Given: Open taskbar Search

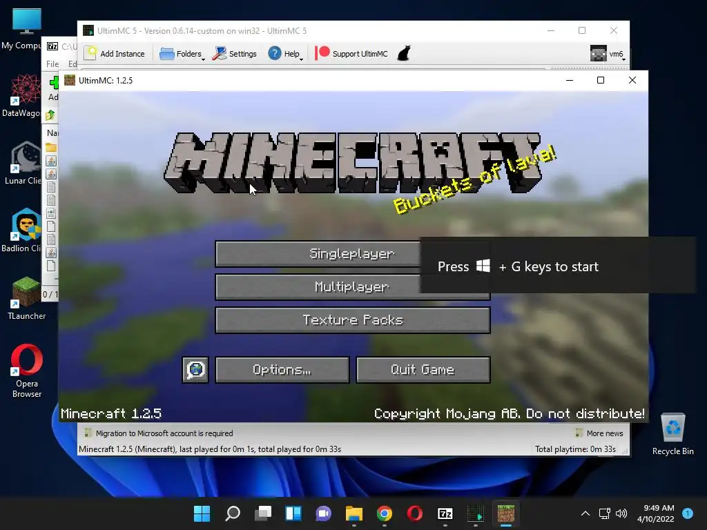Looking at the screenshot, I should point(233,513).
